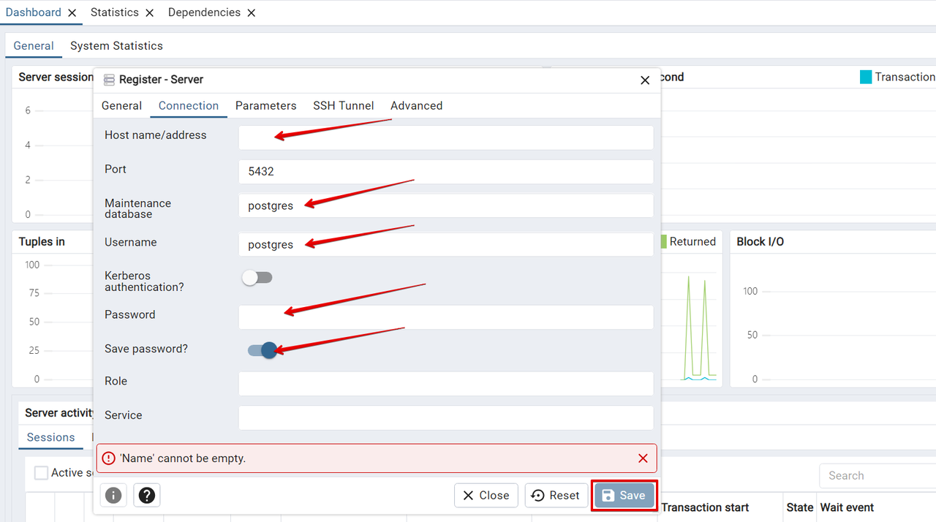Go to the SSH Tunnel tab
936x522 pixels.
click(344, 105)
